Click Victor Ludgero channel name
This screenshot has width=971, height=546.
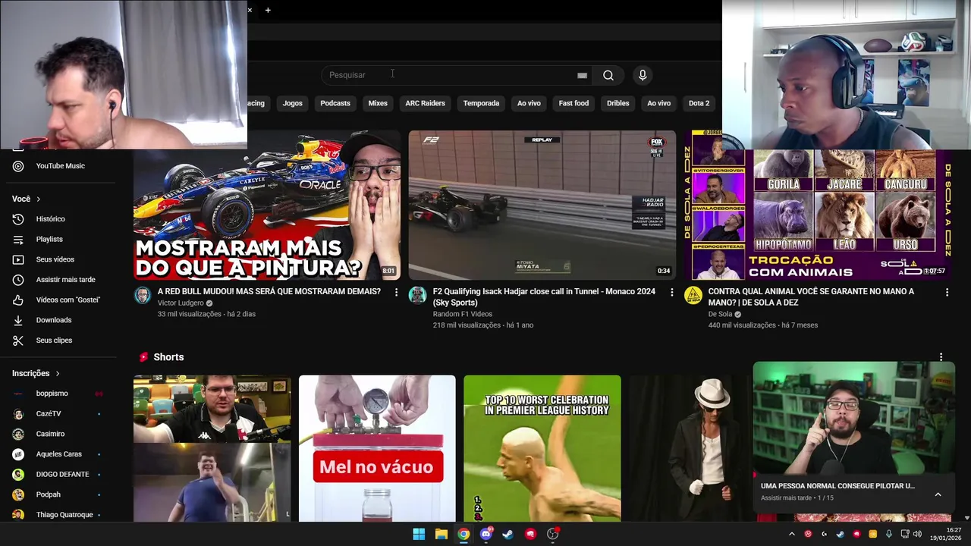point(181,303)
